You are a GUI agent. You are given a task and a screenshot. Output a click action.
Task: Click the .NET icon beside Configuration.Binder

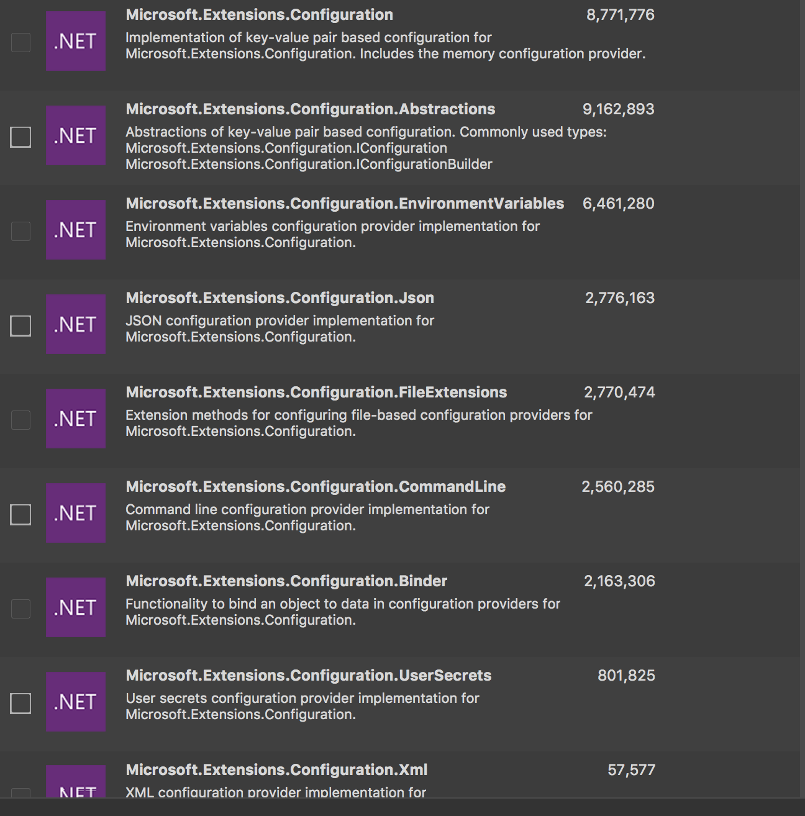coord(76,607)
